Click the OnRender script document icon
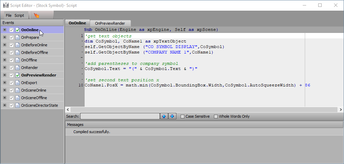Image resolution: width=344 pixels, height=164 pixels. [x=18, y=68]
